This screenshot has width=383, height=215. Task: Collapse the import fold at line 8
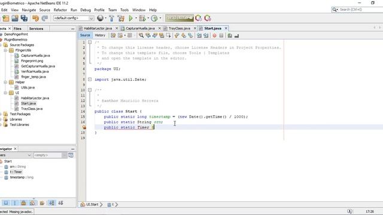pos(90,79)
